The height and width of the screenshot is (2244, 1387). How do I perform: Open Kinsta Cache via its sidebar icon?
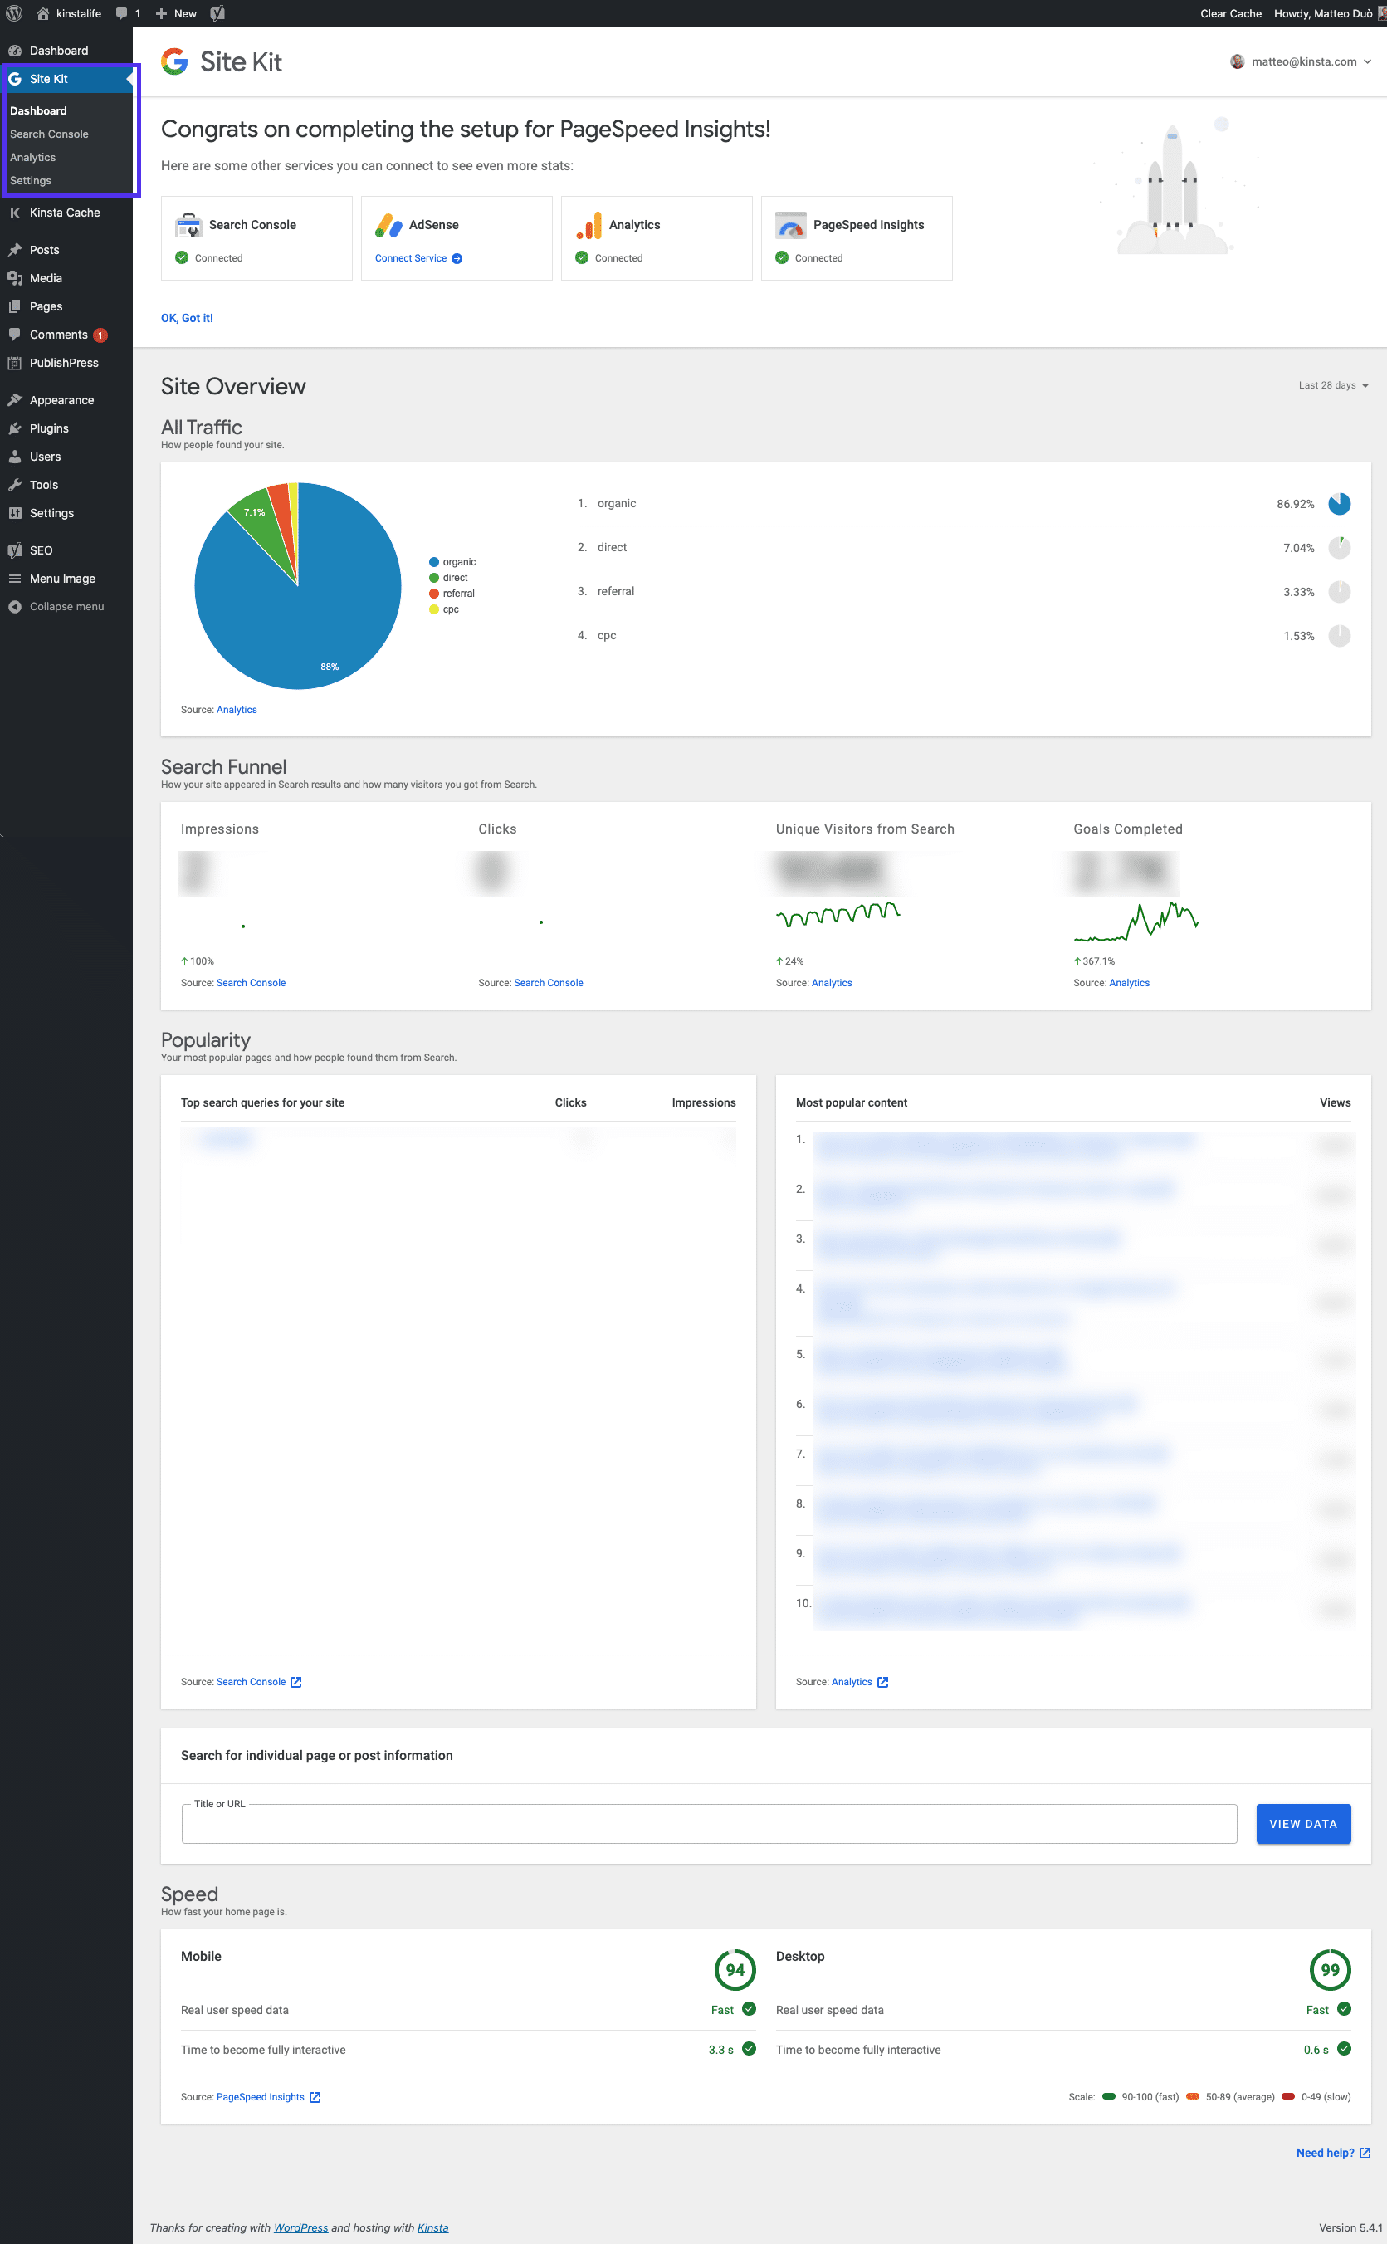pos(15,212)
